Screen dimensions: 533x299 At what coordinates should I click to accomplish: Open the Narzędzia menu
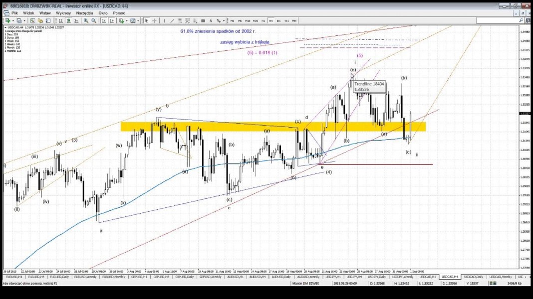(x=85, y=13)
